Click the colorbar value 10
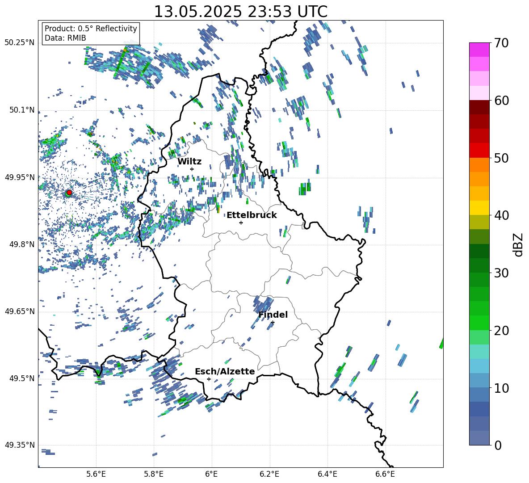The height and width of the screenshot is (483, 529). coord(501,388)
